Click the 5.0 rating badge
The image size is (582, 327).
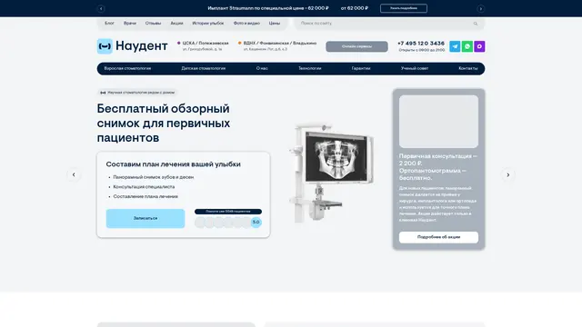(256, 222)
